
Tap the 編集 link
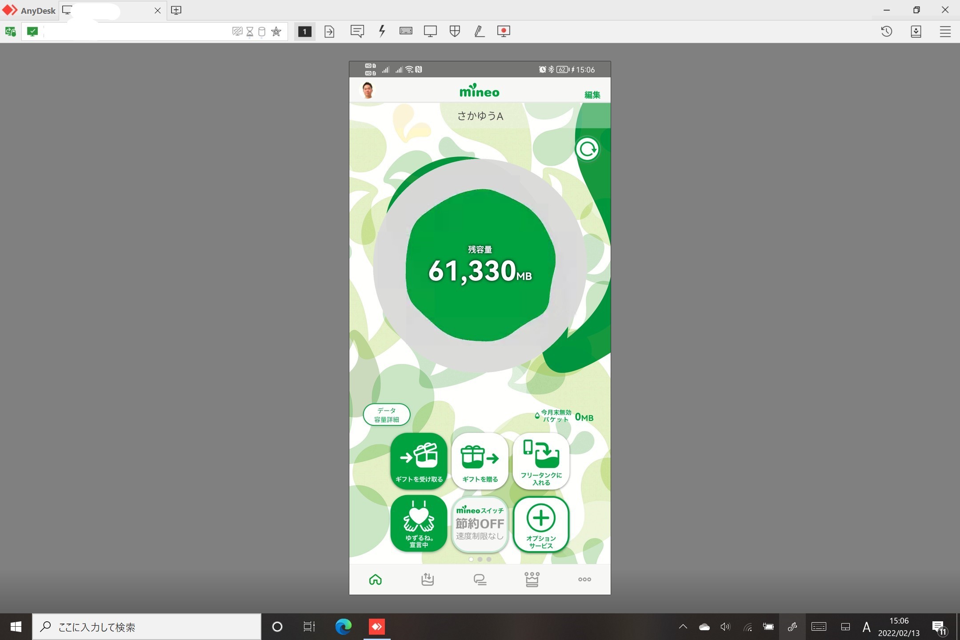(x=592, y=95)
